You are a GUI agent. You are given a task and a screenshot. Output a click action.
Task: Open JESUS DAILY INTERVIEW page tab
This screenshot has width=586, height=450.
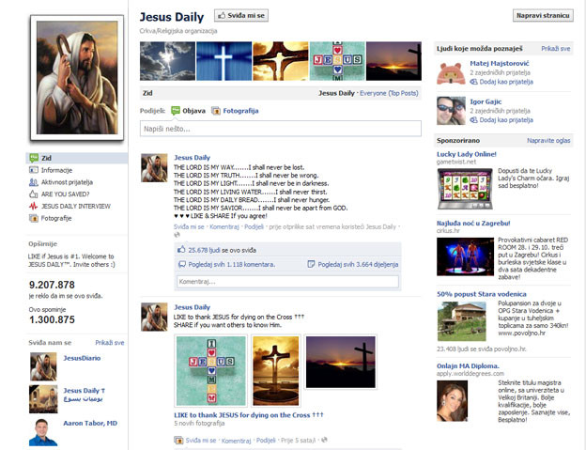(77, 206)
